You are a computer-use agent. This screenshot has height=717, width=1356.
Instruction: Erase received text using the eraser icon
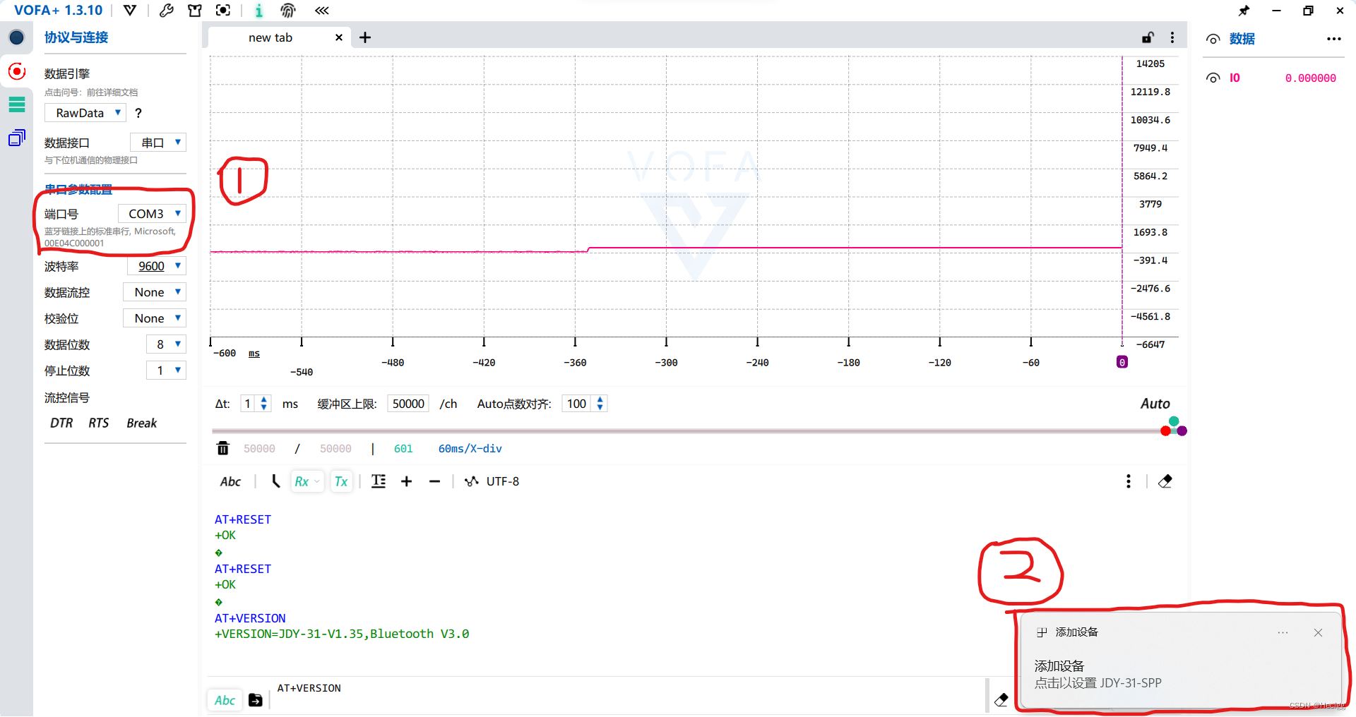(1165, 481)
